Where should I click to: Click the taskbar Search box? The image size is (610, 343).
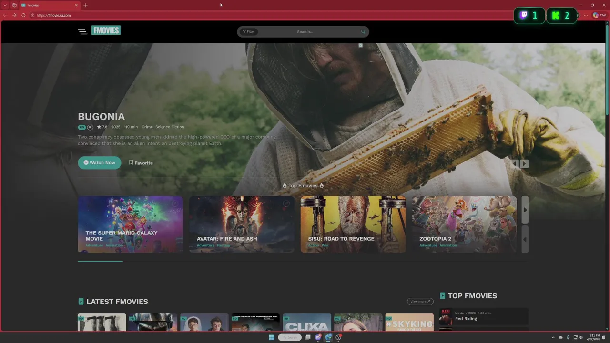[x=290, y=337]
